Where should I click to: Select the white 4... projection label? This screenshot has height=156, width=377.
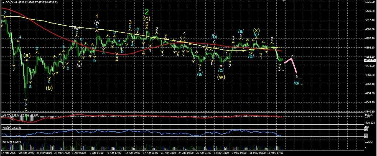tap(294, 57)
